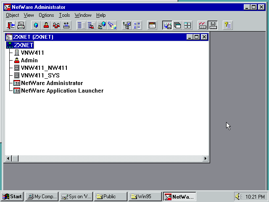The width and height of the screenshot is (269, 202).
Task: Click the cascade windows toolbar icon
Action: pyautogui.click(x=177, y=25)
